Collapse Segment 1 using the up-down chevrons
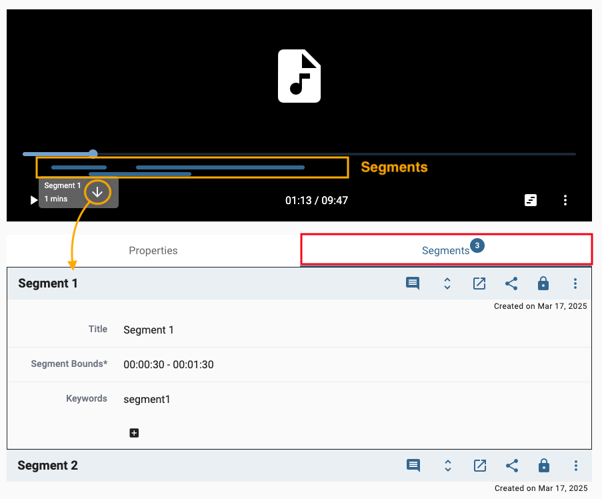Image resolution: width=602 pixels, height=499 pixels. (447, 284)
